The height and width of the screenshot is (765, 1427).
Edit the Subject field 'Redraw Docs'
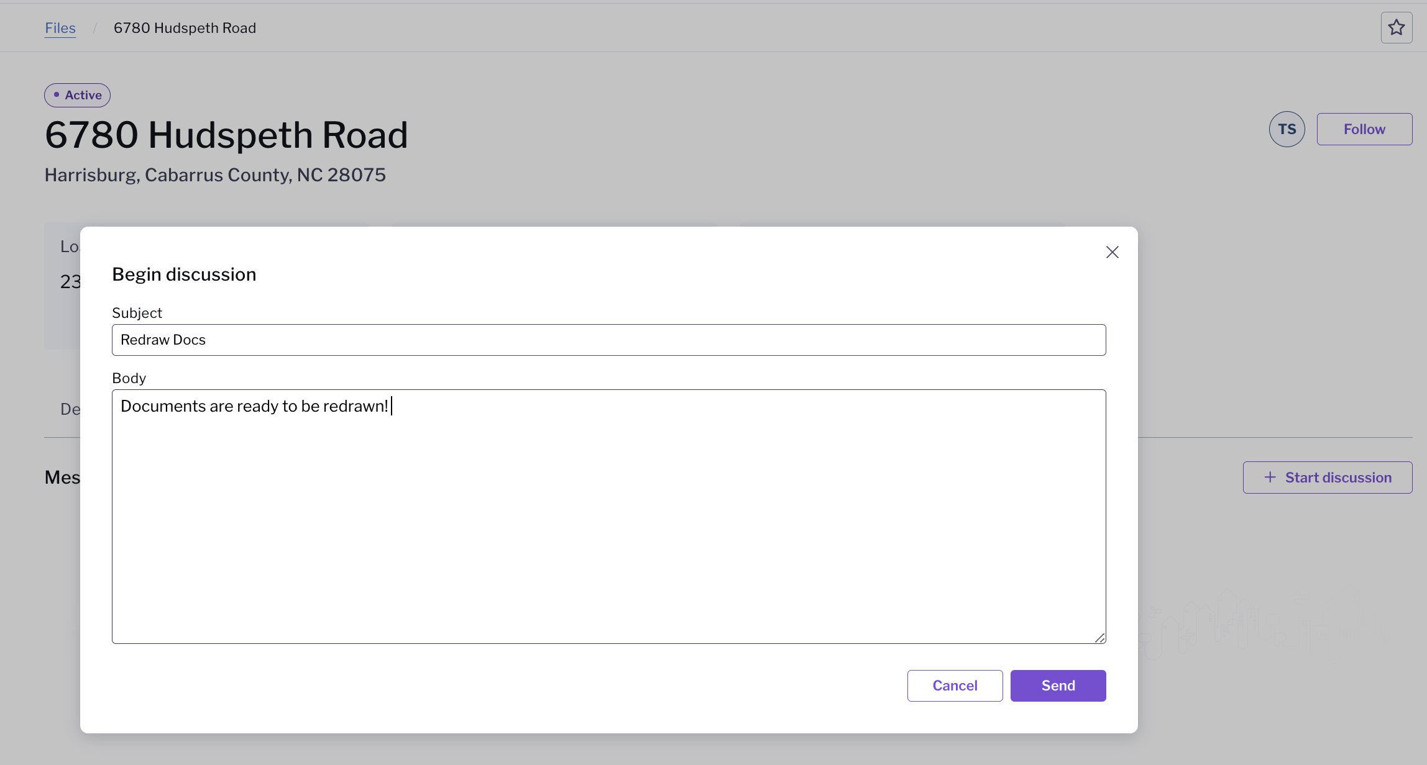point(609,340)
